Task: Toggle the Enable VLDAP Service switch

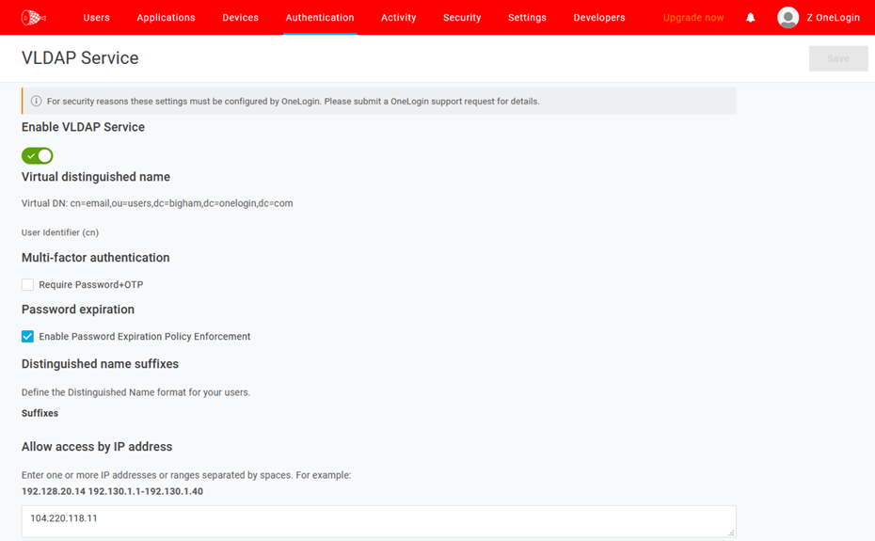Action: pyautogui.click(x=38, y=156)
